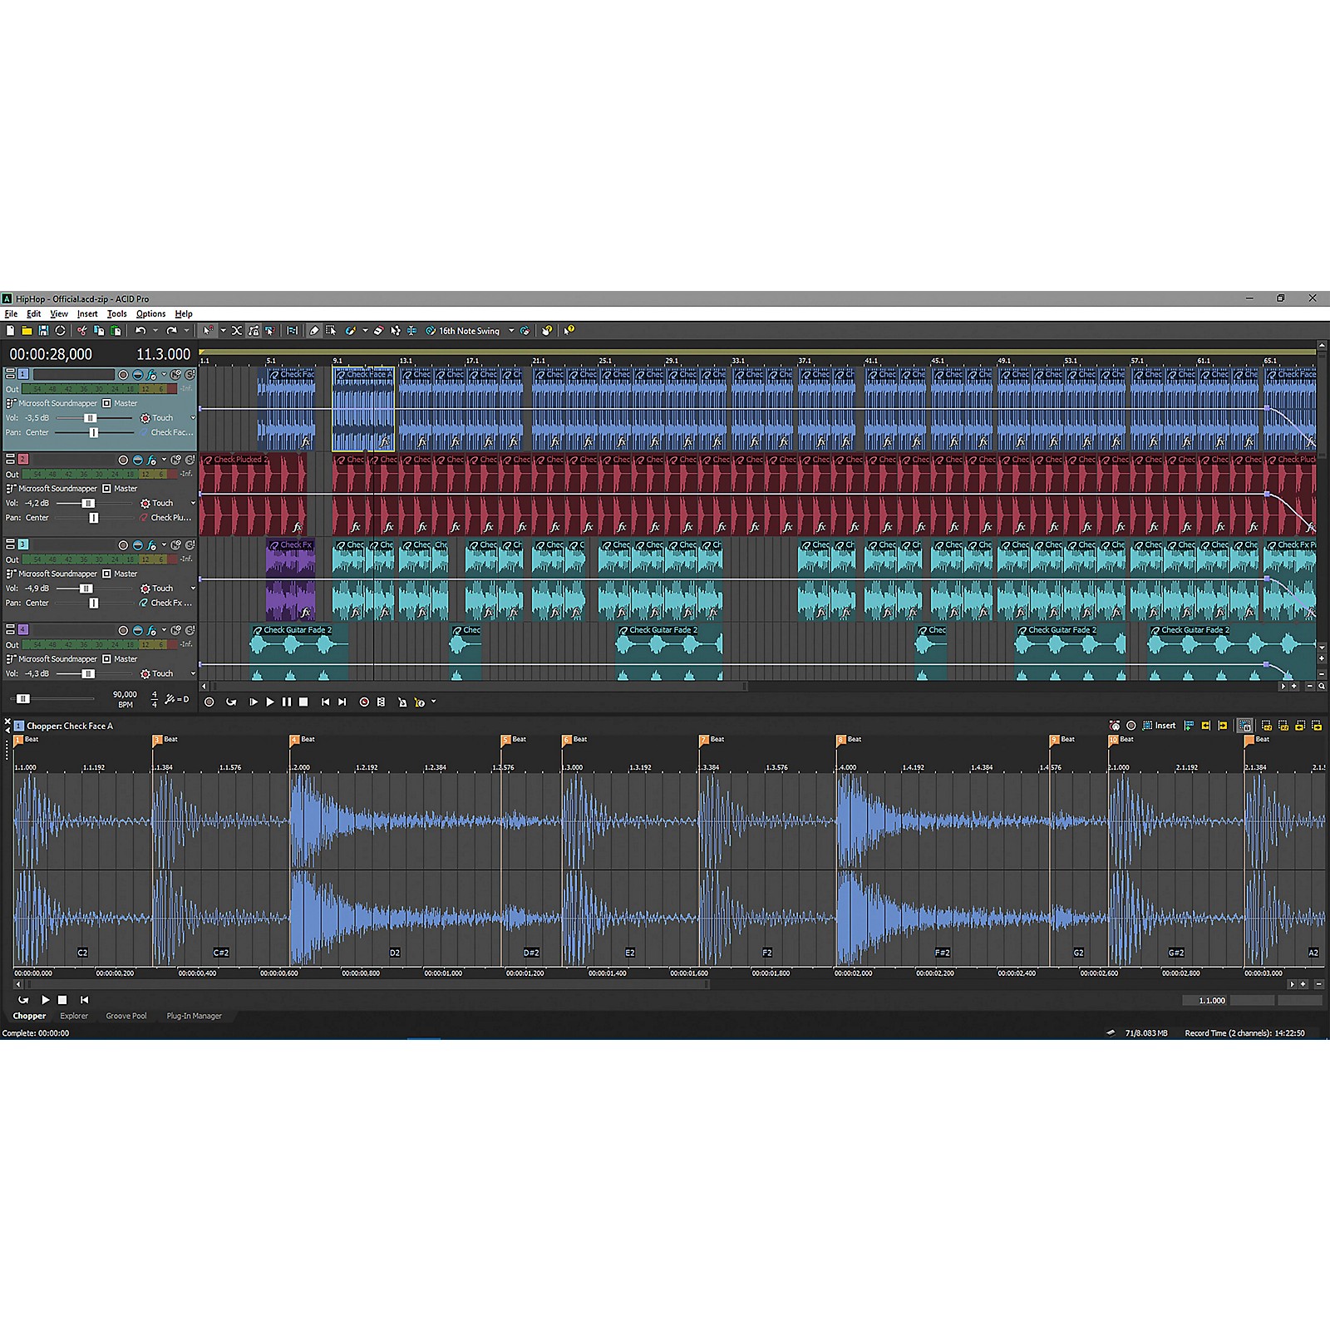Click the Cut scissors icon
Screen dimensions: 1330x1330
click(x=82, y=331)
